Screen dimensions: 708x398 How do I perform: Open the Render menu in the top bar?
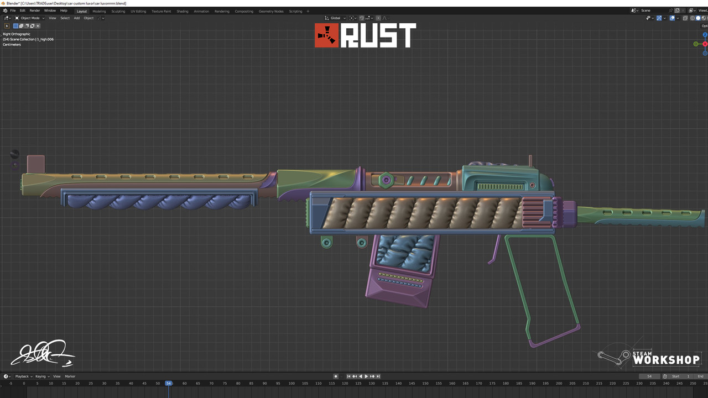pos(34,10)
